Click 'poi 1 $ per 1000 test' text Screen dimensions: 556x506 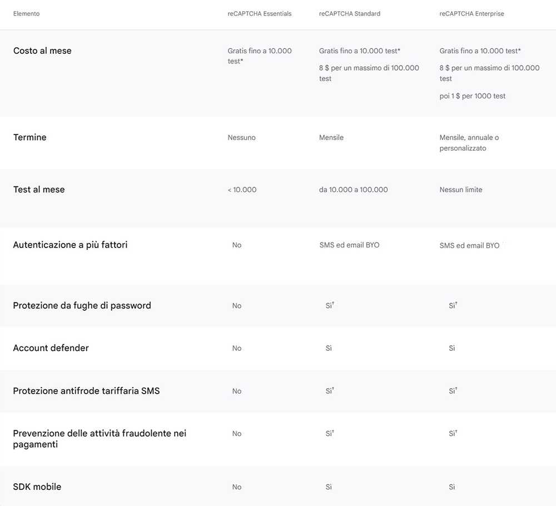472,96
